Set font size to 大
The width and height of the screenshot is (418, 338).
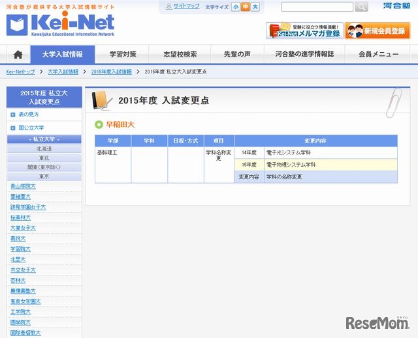(255, 7)
